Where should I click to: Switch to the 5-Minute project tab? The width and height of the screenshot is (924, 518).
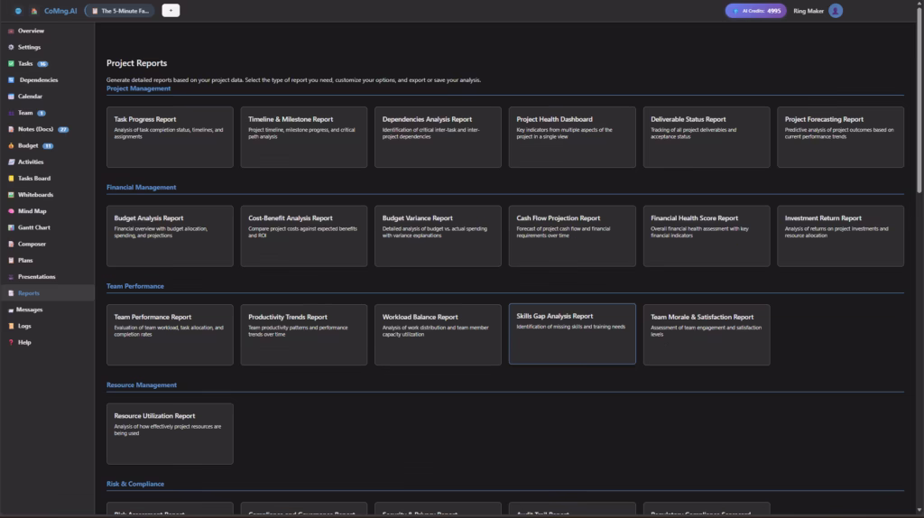coord(120,11)
